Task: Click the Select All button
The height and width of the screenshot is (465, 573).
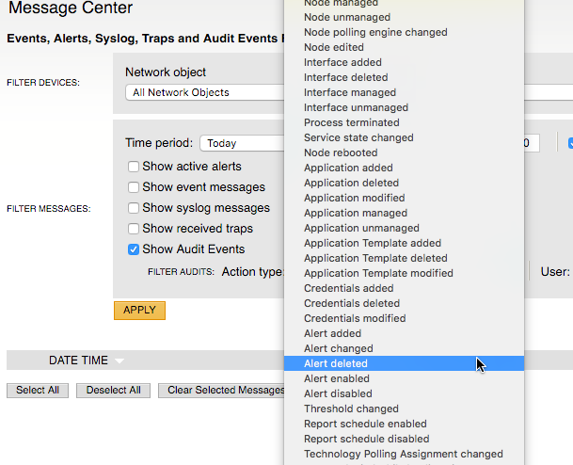Action: (38, 391)
